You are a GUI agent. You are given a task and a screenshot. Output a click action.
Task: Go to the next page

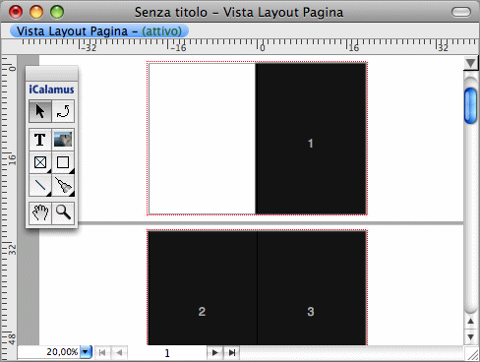coord(215,353)
